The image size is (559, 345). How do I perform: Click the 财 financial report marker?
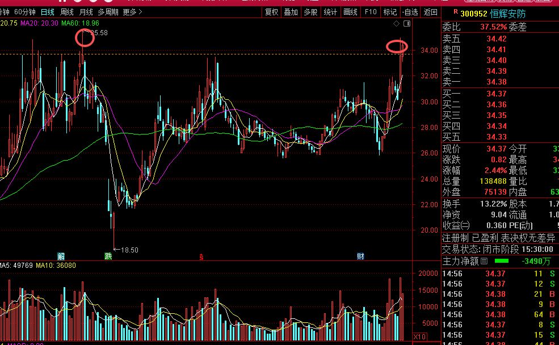coord(360,256)
